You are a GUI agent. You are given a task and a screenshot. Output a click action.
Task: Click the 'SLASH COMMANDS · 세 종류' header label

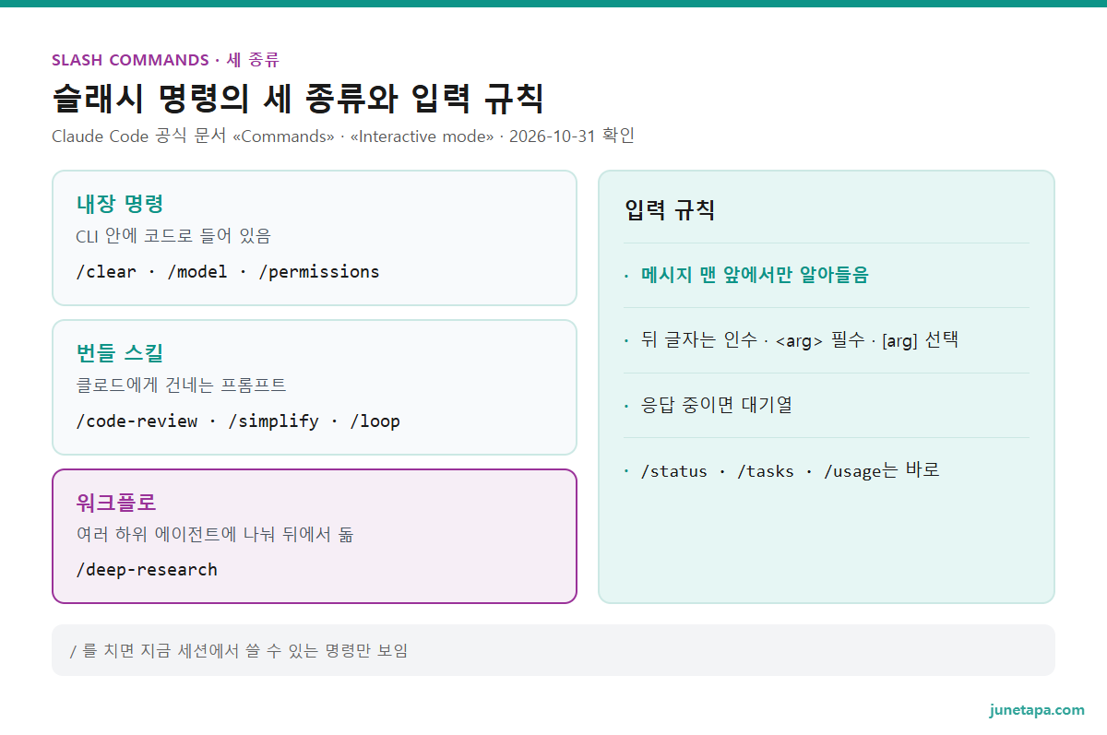[165, 60]
